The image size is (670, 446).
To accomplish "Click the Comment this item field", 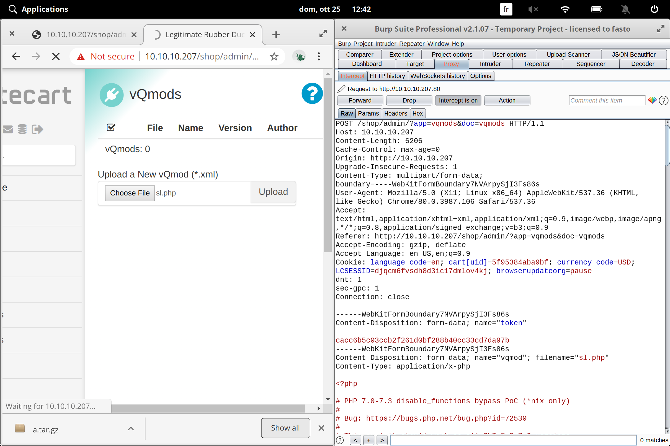I will [x=606, y=100].
